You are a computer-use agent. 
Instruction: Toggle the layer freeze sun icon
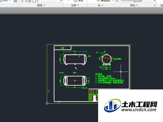tap(26, 1)
